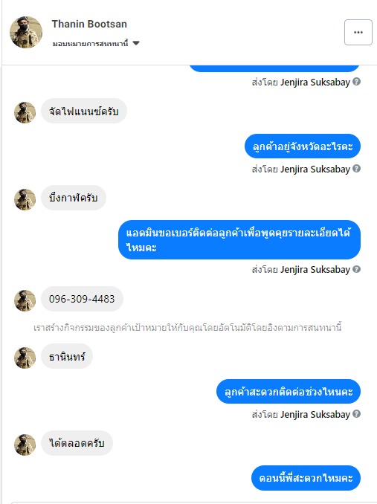Click Jenjira Suksabay sender name under first message
This screenshot has width=377, height=504.
(x=315, y=83)
